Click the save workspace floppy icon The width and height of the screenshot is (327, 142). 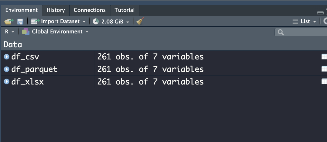[20, 22]
